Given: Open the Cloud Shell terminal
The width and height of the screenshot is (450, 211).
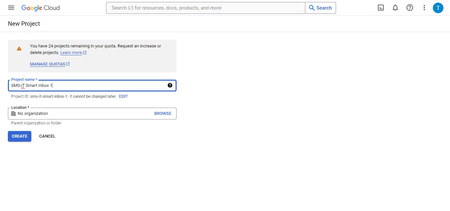Looking at the screenshot, I should pos(380,8).
